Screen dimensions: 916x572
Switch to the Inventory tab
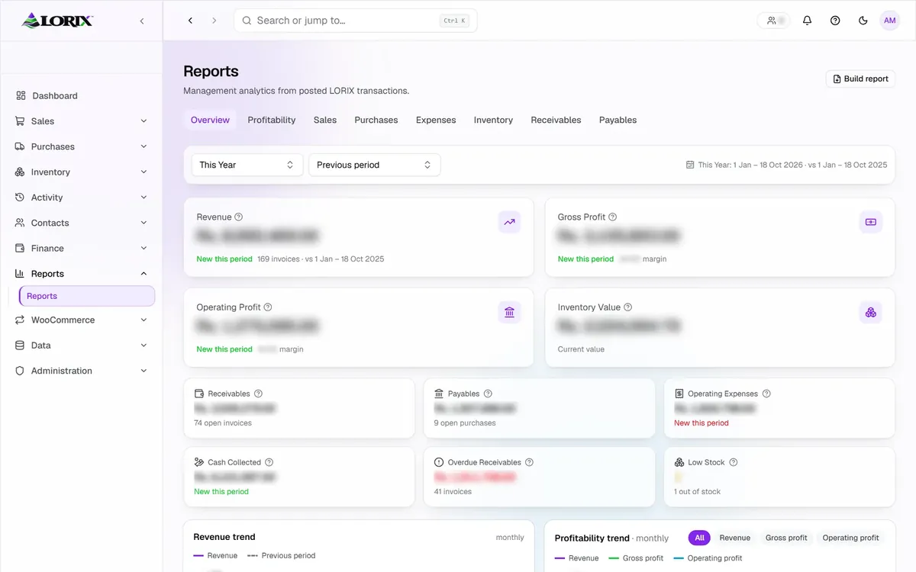(493, 120)
